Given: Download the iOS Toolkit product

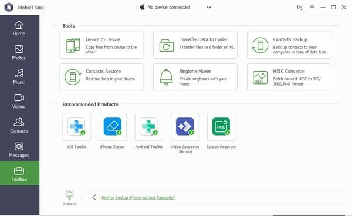Looking at the screenshot, I should 76,127.
